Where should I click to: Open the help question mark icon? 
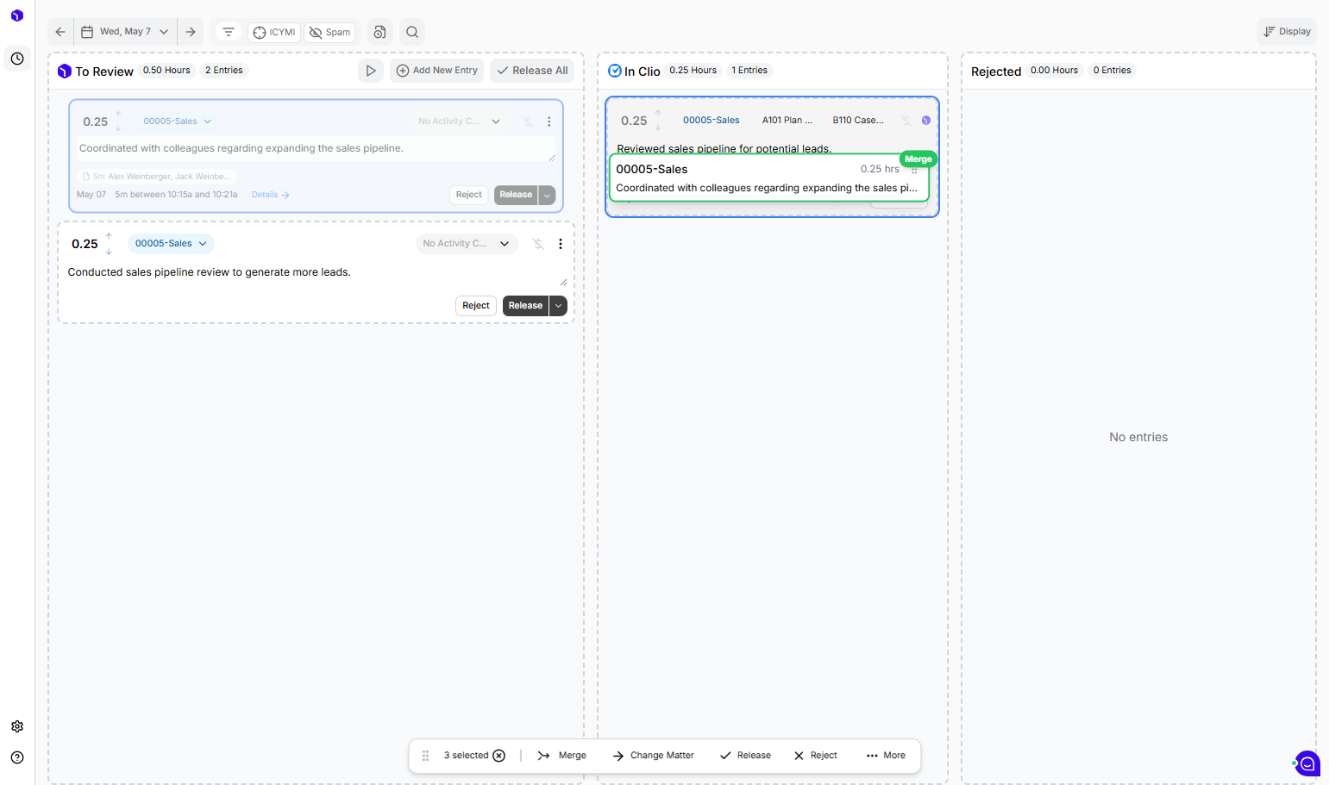click(x=17, y=757)
